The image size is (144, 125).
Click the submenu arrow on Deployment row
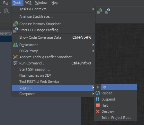(x=93, y=45)
